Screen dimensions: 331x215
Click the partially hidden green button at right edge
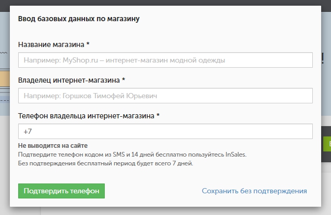click(x=327, y=144)
